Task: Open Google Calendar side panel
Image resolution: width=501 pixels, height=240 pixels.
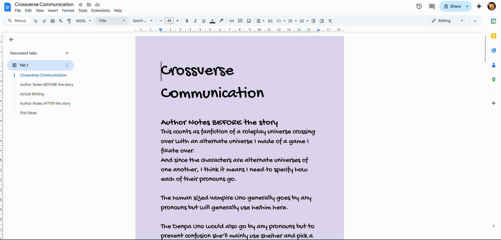Action: tap(494, 21)
